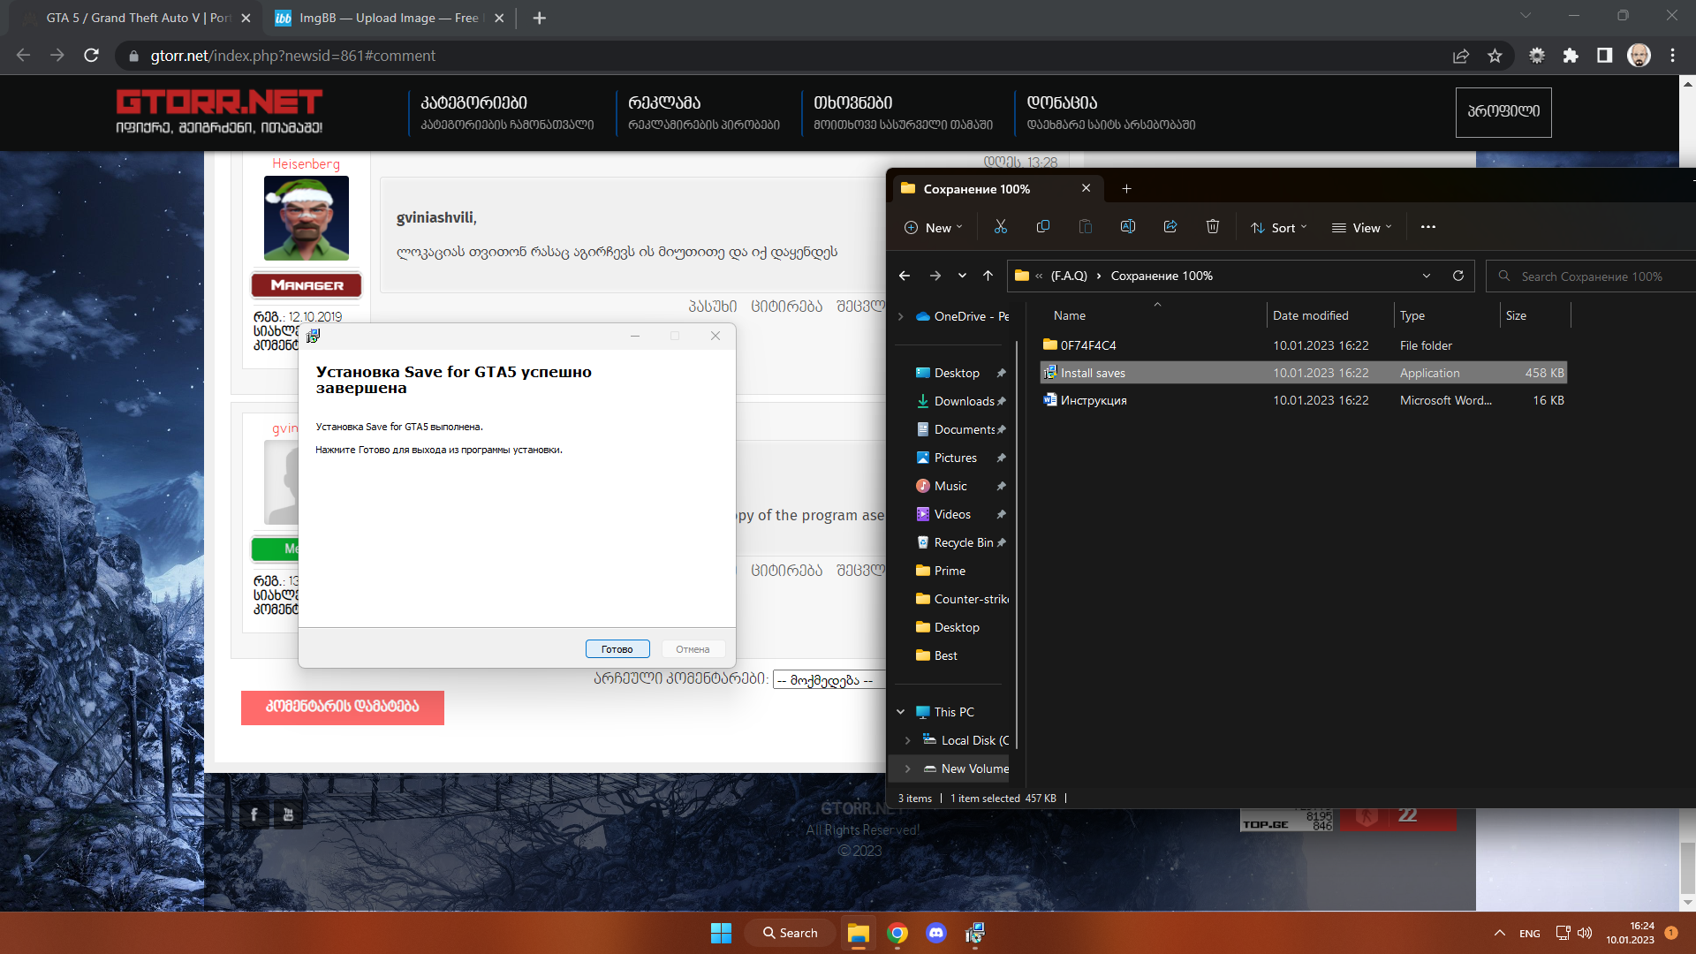Open the კატეგორიები site menu
Viewport: 1696px width, 954px height.
(x=473, y=102)
